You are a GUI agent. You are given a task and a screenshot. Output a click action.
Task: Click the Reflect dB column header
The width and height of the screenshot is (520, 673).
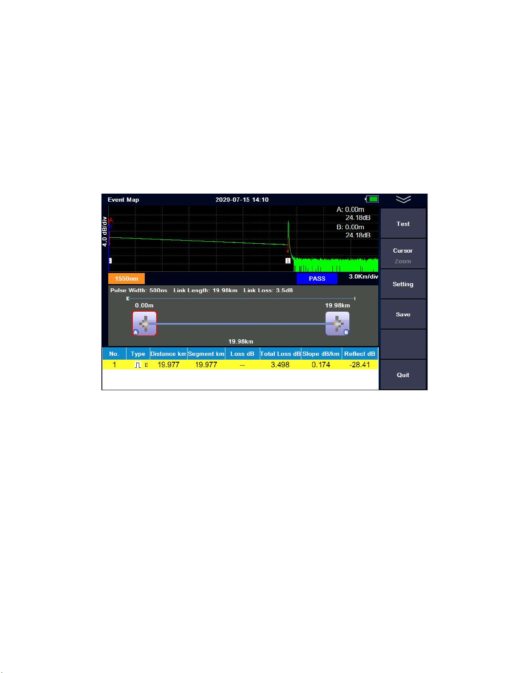pyautogui.click(x=360, y=354)
